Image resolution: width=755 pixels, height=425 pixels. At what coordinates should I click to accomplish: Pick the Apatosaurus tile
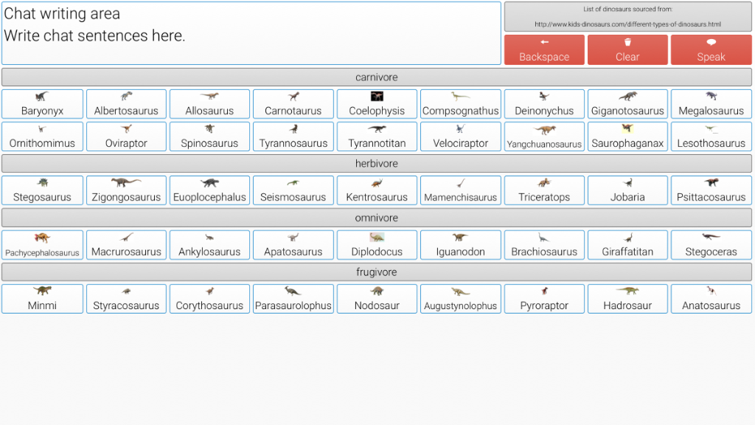pyautogui.click(x=293, y=245)
